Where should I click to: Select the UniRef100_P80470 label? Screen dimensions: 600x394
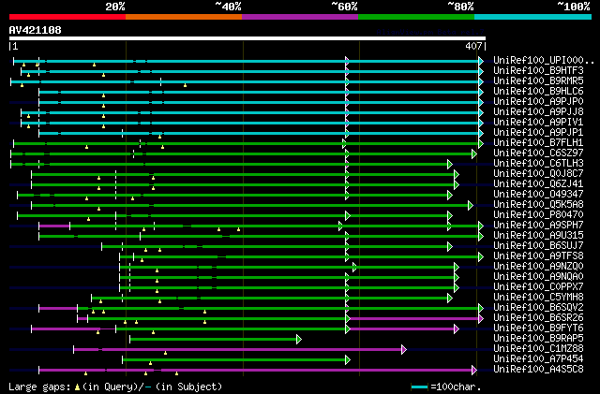538,215
